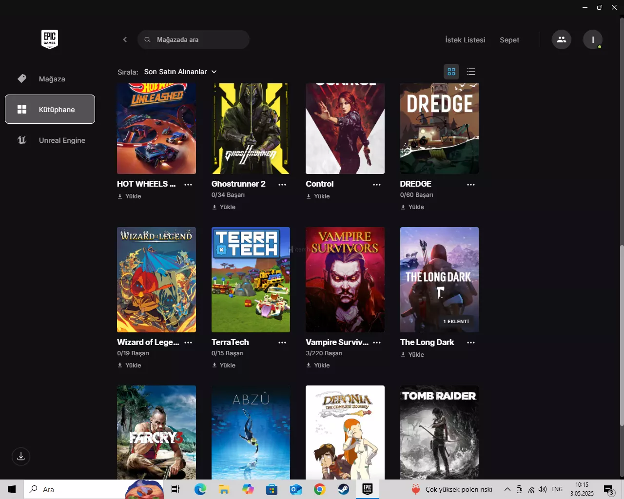
Task: Open Steam from the taskbar
Action: tap(344, 489)
